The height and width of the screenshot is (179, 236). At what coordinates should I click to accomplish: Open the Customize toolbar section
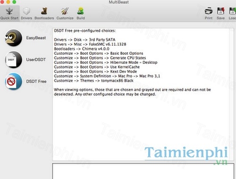[65, 13]
